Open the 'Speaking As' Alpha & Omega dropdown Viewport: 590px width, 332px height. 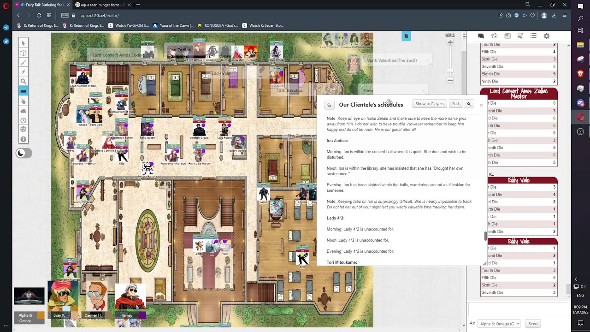coord(499,324)
